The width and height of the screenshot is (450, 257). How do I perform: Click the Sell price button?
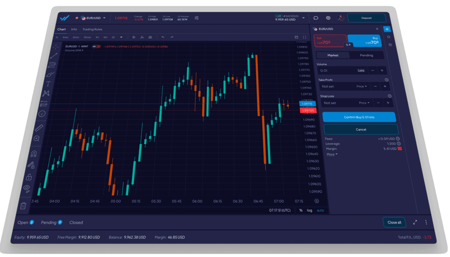pyautogui.click(x=330, y=41)
